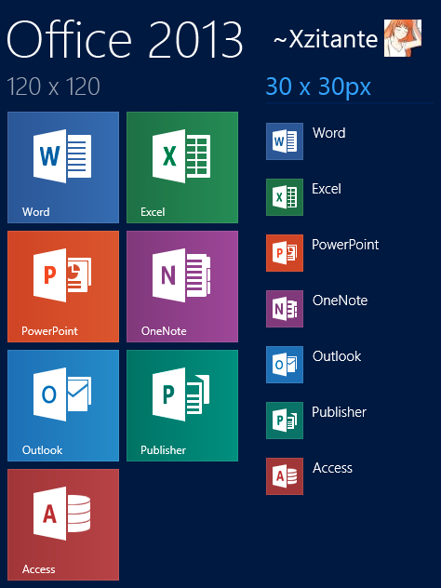Open the large Publisher tile
441x588 pixels.
point(182,406)
